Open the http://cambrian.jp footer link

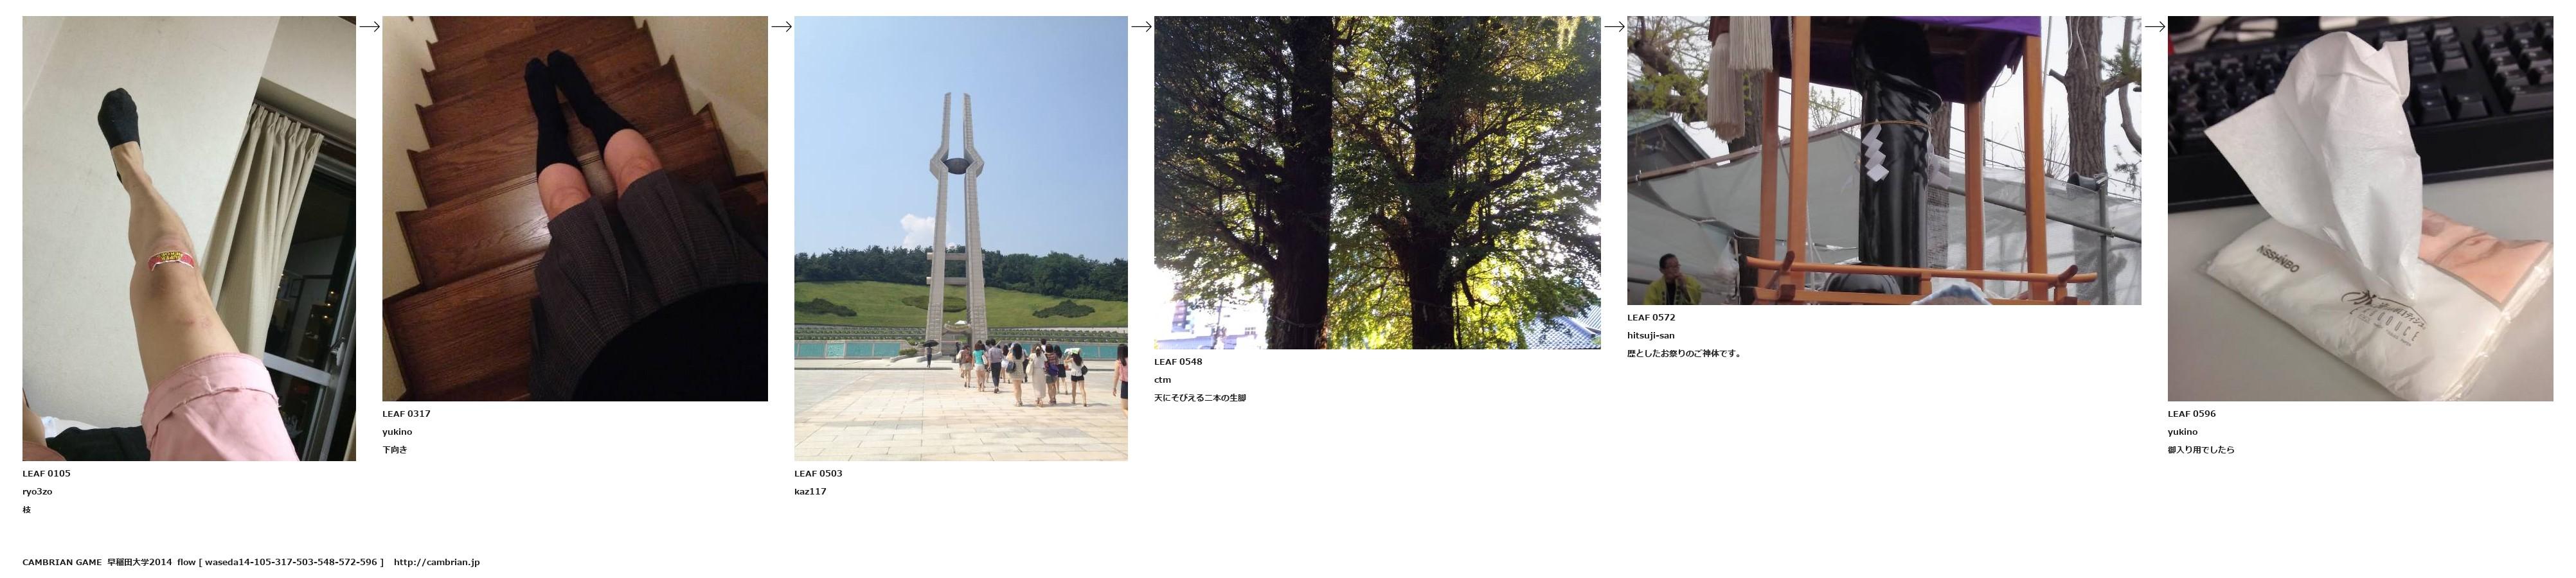tap(437, 562)
